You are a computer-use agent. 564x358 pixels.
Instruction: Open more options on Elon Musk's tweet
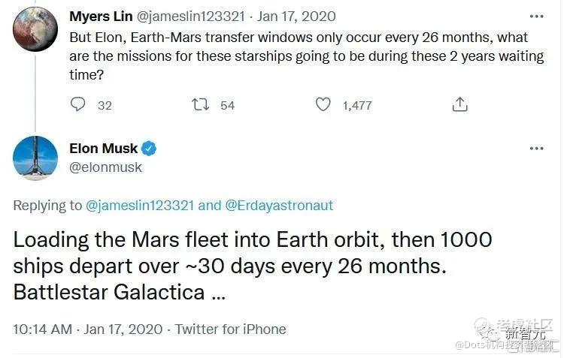pyautogui.click(x=535, y=149)
